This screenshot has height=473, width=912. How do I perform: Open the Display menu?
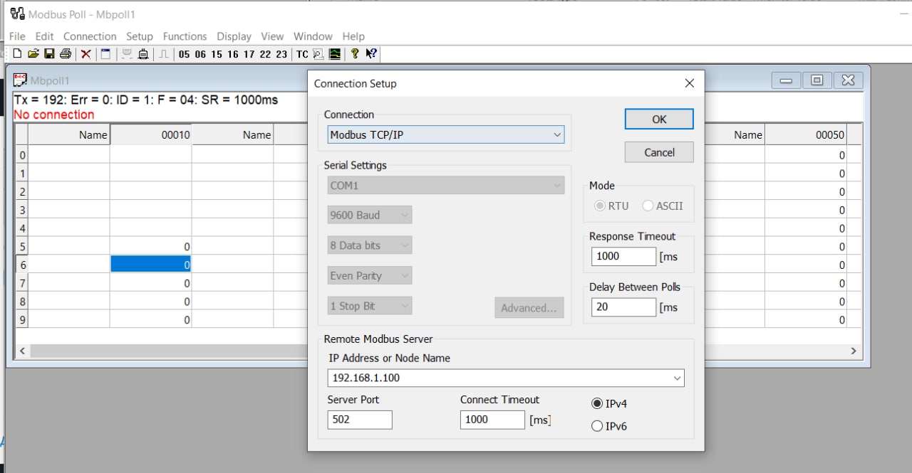(x=234, y=36)
